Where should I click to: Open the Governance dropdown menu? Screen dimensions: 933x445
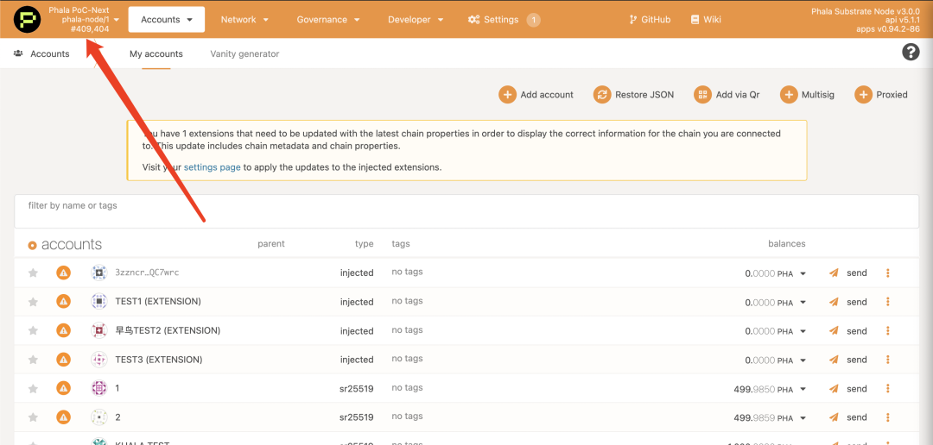328,19
